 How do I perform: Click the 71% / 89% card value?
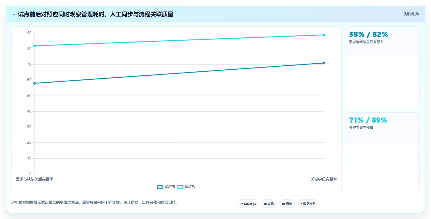click(368, 120)
